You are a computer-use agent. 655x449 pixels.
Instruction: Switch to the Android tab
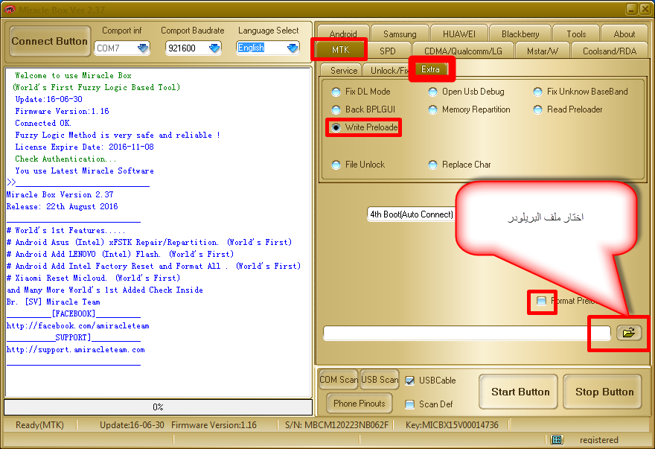coord(343,34)
